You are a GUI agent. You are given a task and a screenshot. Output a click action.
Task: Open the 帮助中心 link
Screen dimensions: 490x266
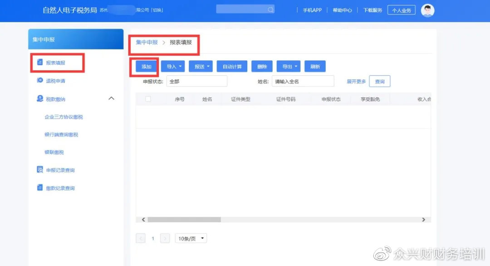(342, 10)
